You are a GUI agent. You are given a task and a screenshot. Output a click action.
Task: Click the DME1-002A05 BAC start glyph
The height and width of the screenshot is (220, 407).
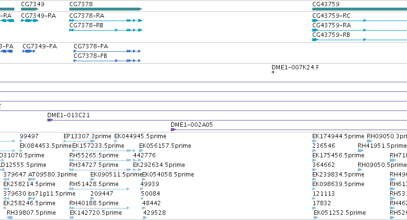point(174,130)
